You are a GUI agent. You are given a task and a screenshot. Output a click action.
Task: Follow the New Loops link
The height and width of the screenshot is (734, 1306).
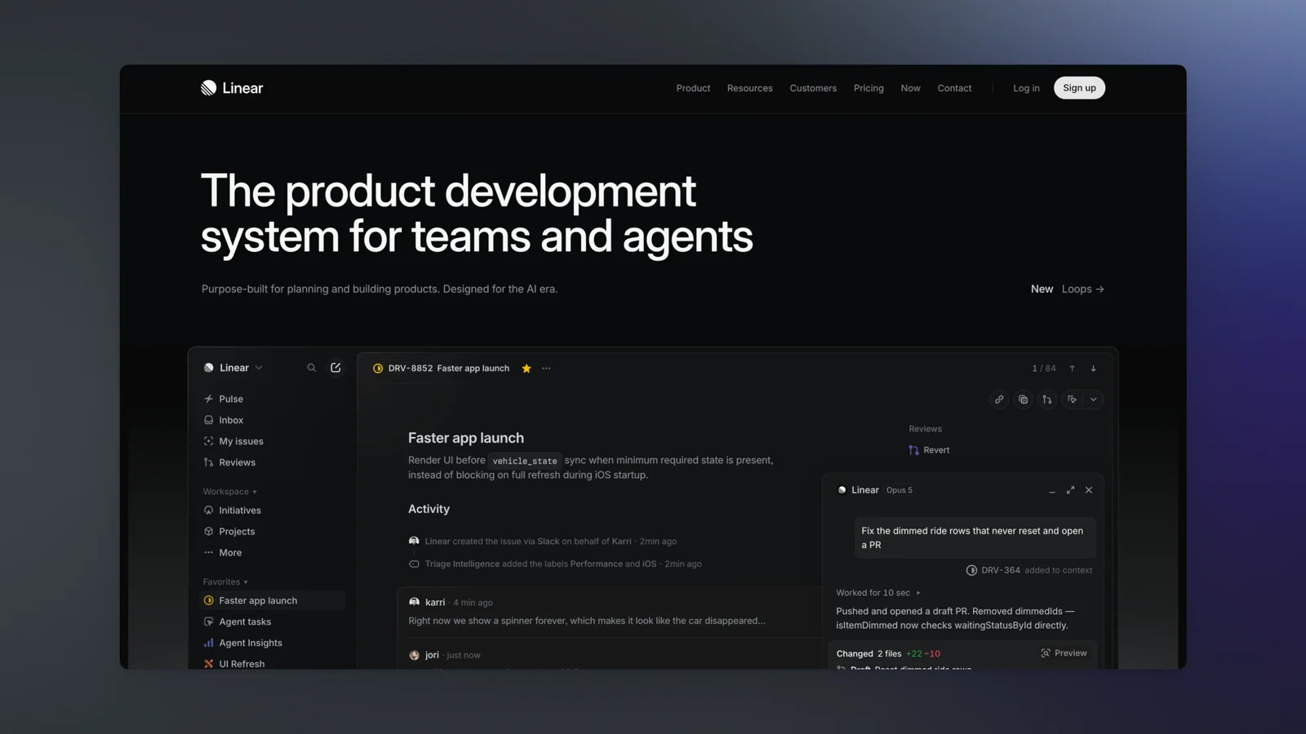tap(1067, 289)
